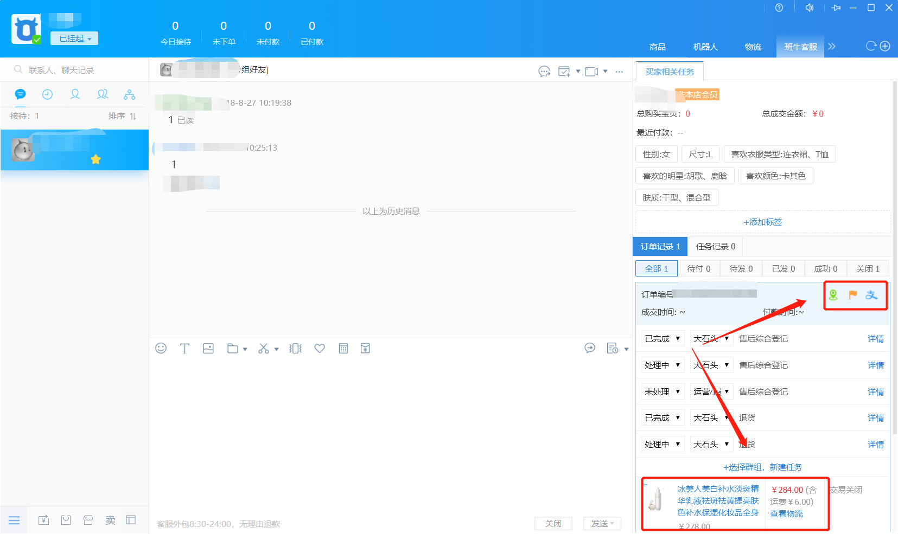Toggle the sound speaker icon
The height and width of the screenshot is (534, 898).
[x=809, y=8]
